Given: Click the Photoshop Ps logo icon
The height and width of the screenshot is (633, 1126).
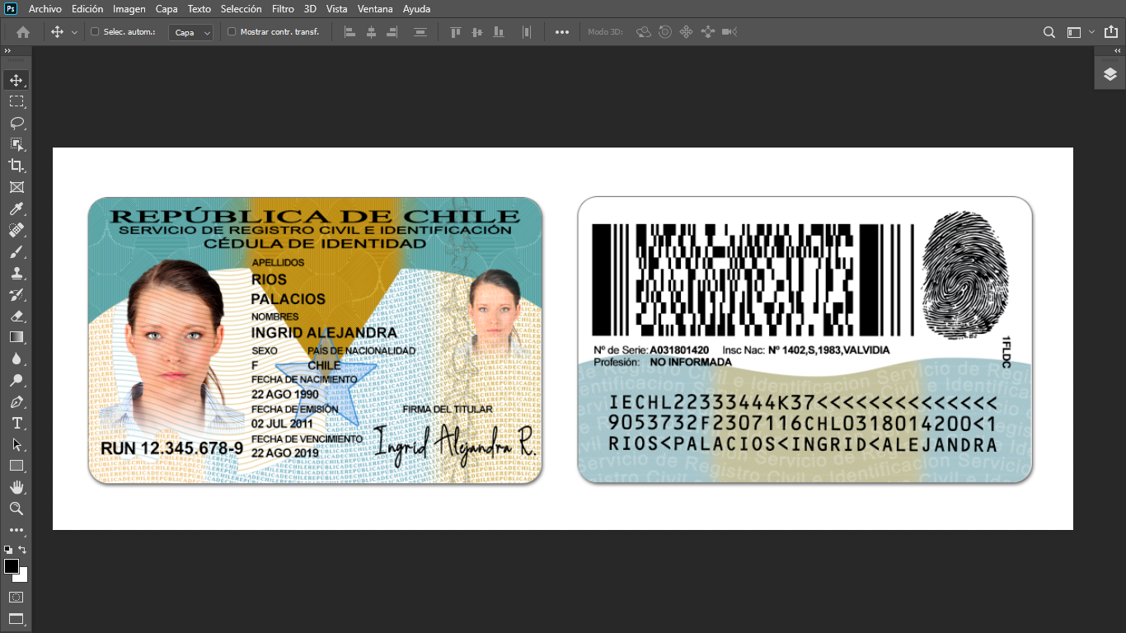Looking at the screenshot, I should [x=11, y=9].
